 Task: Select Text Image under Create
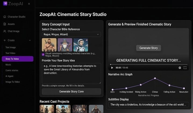(x=10, y=47)
